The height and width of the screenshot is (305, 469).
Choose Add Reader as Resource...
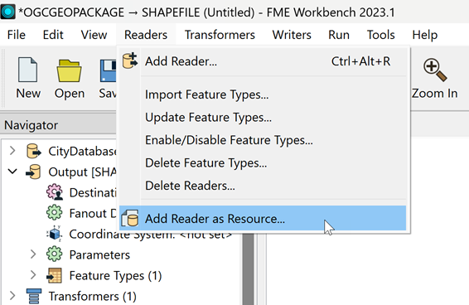pos(263,218)
